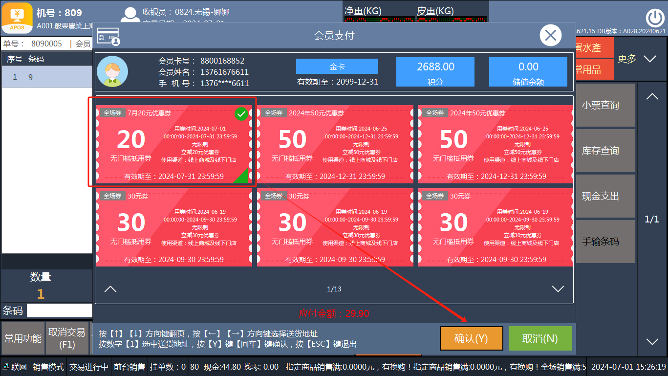Click the 会员卡号 8800168852 value
The image size is (668, 376).
click(x=222, y=61)
